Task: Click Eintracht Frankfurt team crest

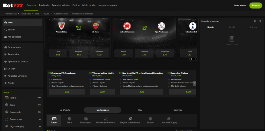Action: pos(127,26)
